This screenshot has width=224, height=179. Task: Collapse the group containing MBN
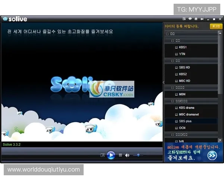pyautogui.click(x=172, y=88)
